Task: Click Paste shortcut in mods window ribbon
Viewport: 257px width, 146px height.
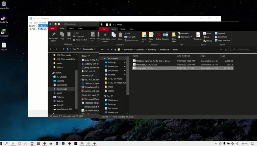Action: (x=131, y=40)
